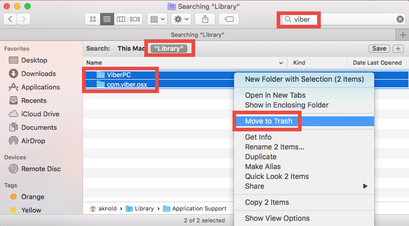This screenshot has width=409, height=226.
Task: Choose Show in Enclosing Folder
Action: point(304,105)
